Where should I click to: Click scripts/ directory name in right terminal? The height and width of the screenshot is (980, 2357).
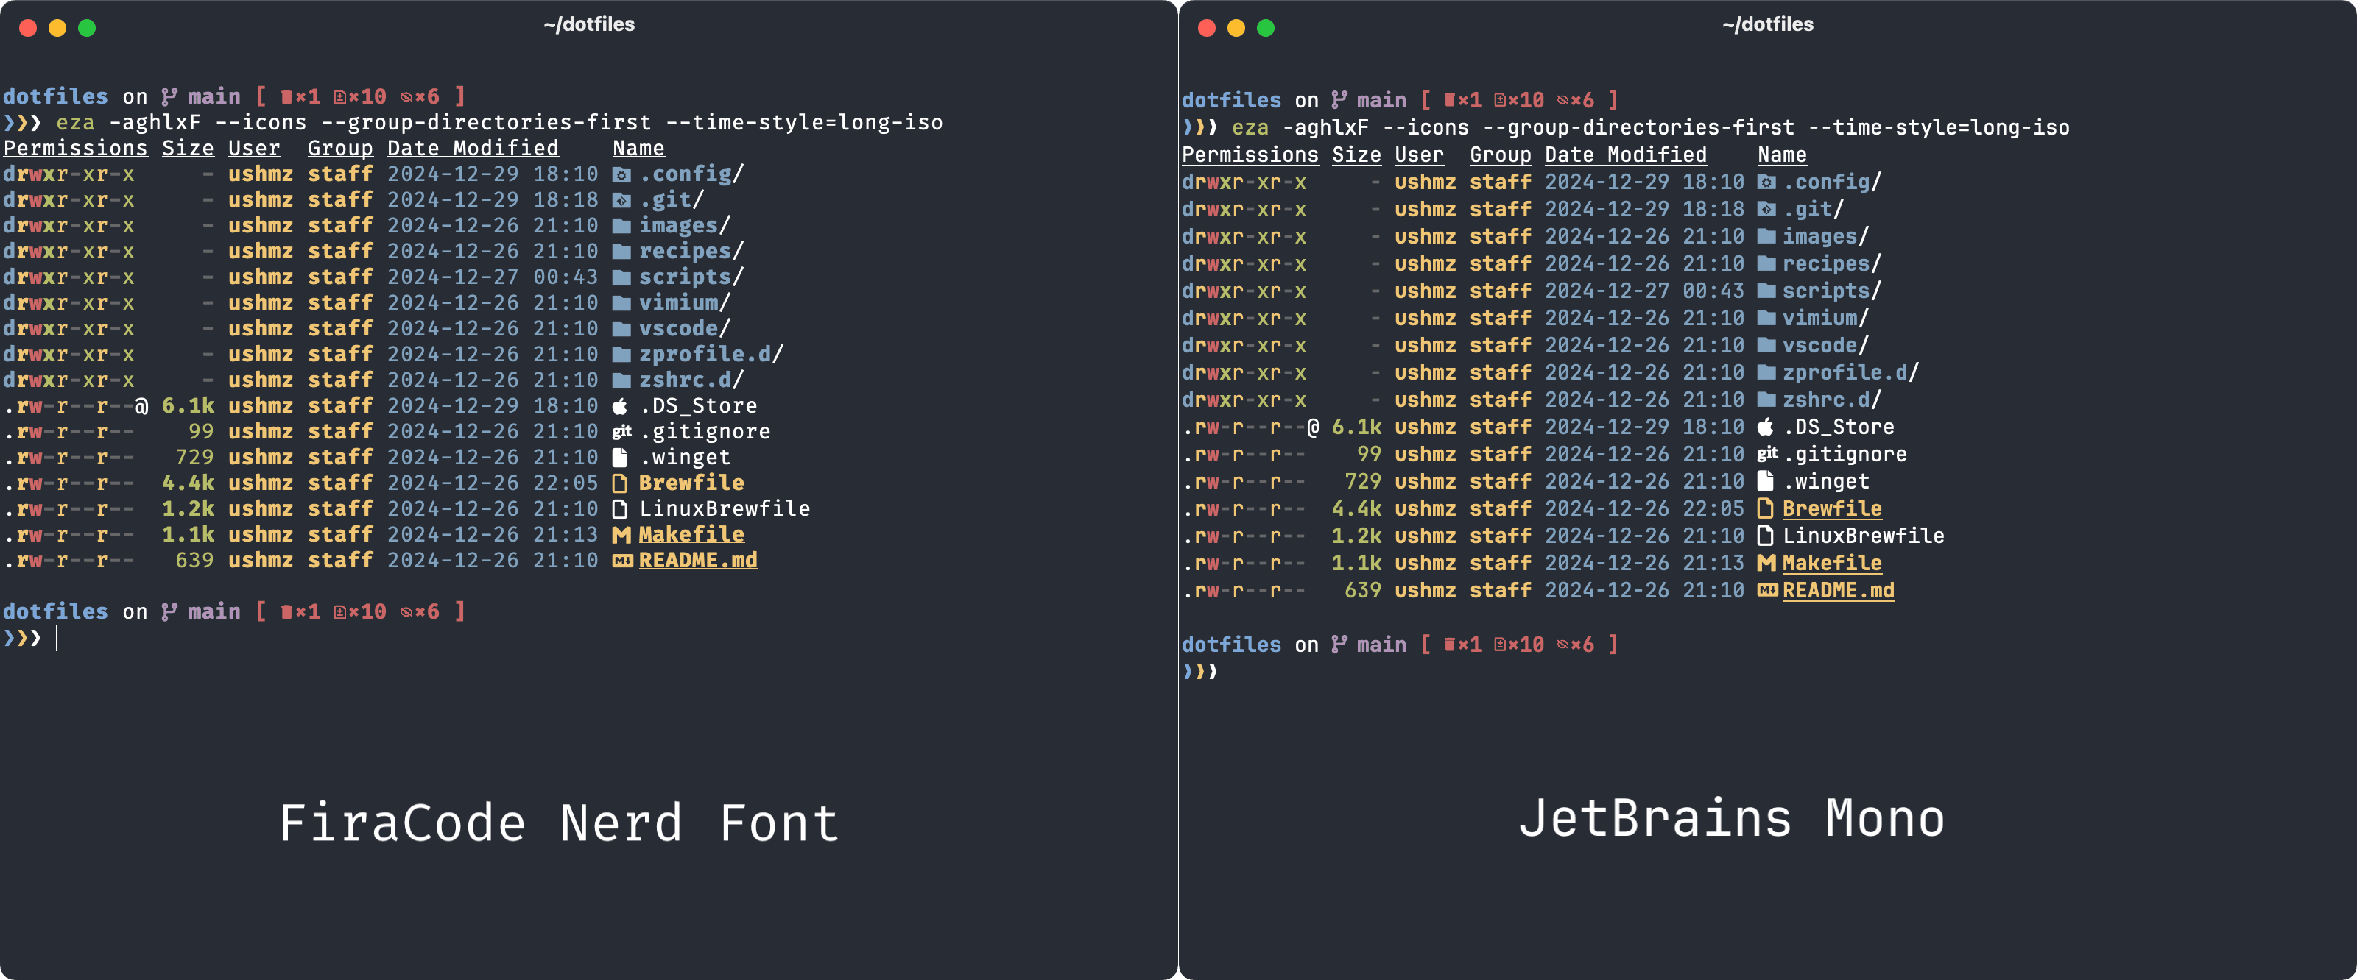tap(1832, 291)
